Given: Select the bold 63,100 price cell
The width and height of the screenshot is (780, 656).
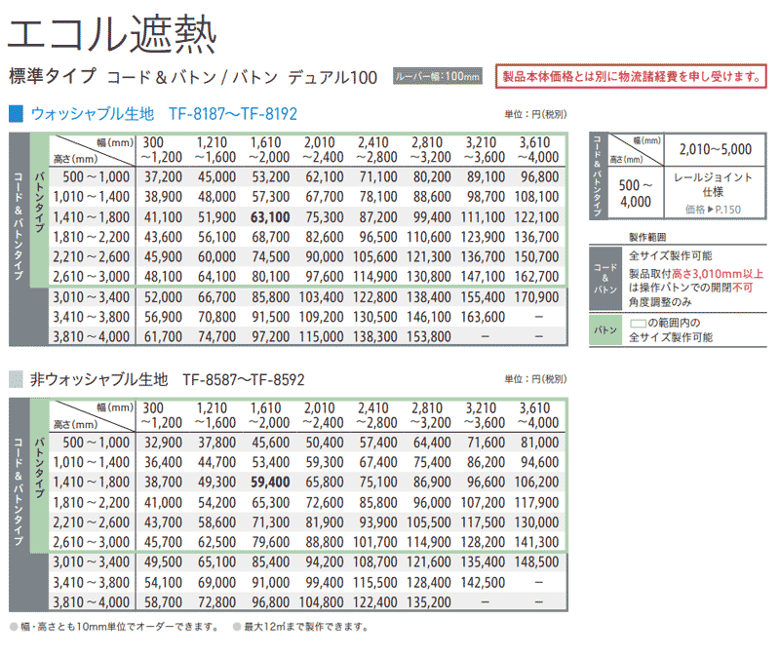Looking at the screenshot, I should click(270, 216).
